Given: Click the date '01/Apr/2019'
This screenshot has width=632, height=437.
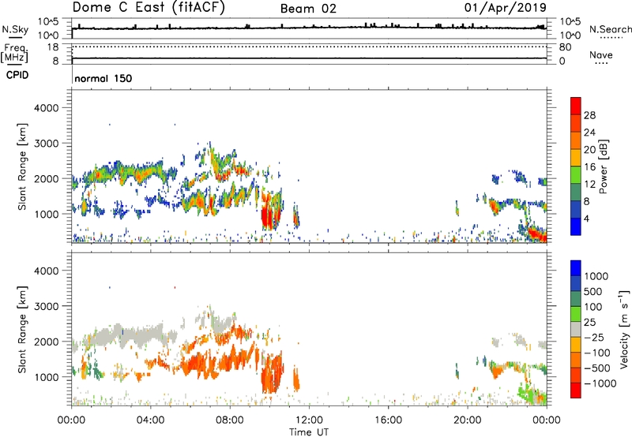Looking at the screenshot, I should tap(506, 8).
